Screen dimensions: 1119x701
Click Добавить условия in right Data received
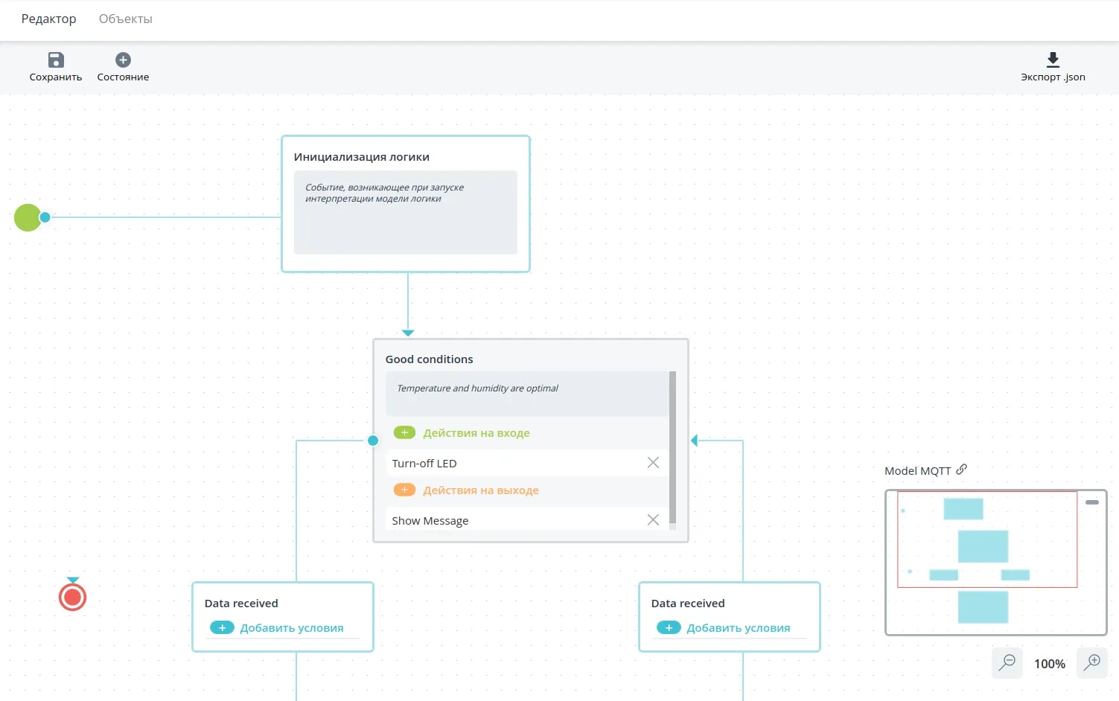pos(739,627)
